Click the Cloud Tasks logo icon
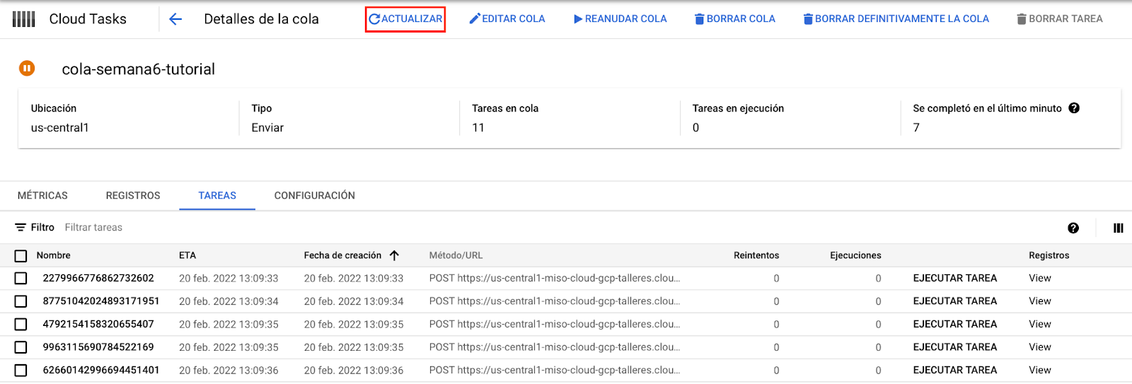The height and width of the screenshot is (384, 1132). pos(24,19)
